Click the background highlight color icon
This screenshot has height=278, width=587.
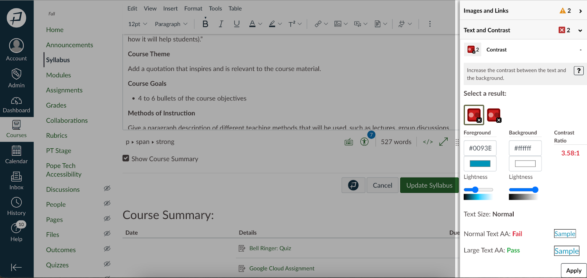272,24
